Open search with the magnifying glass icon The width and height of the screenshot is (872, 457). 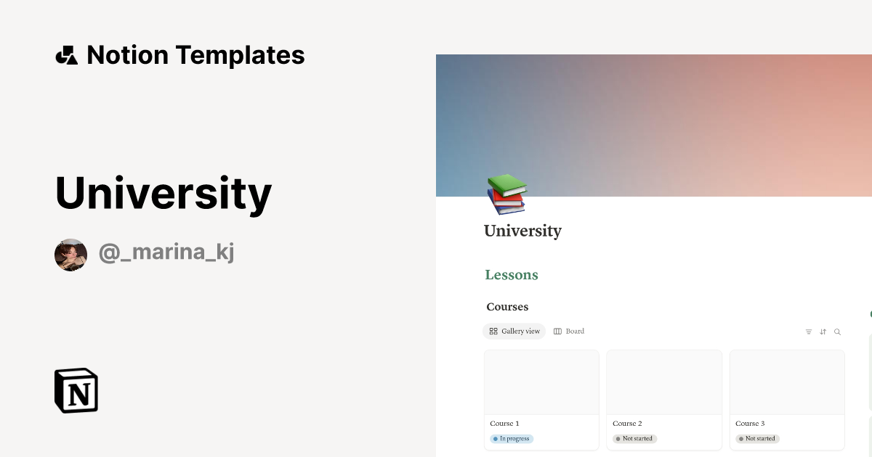[837, 332]
